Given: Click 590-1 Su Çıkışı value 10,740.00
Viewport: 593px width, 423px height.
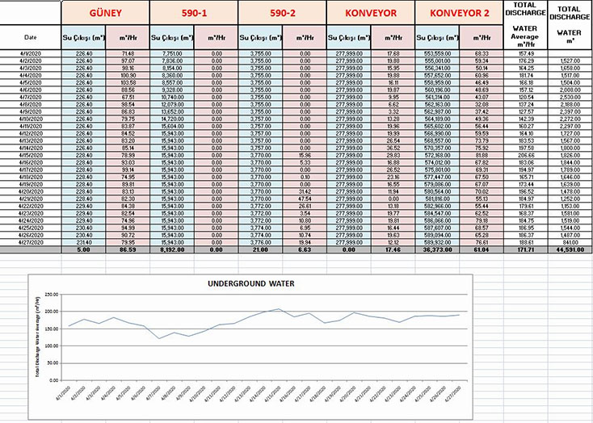Looking at the screenshot, I should click(x=172, y=97).
